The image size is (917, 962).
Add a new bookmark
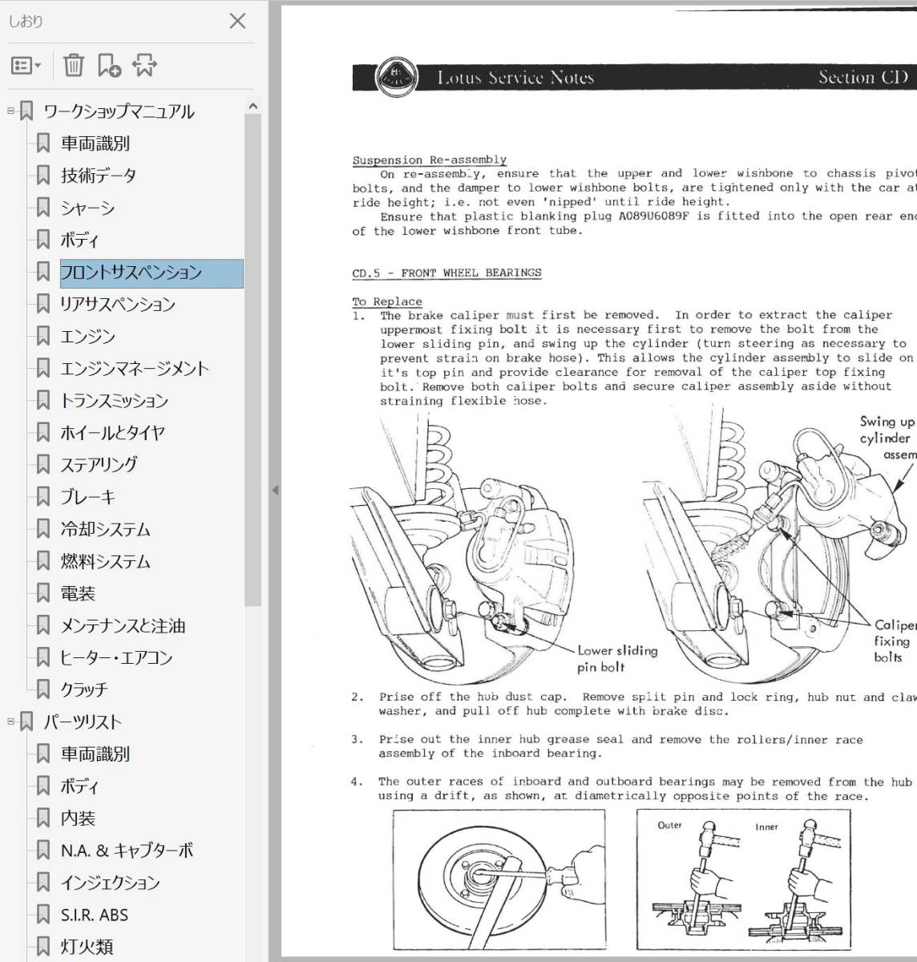click(x=109, y=66)
